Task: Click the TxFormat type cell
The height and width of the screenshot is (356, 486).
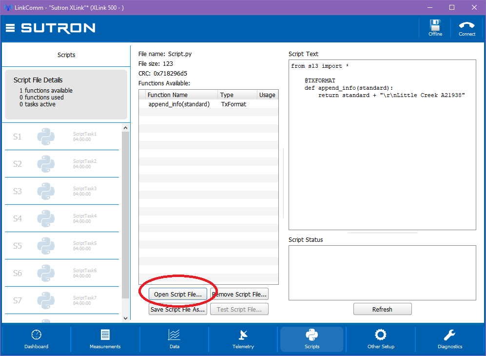Action: pos(233,104)
